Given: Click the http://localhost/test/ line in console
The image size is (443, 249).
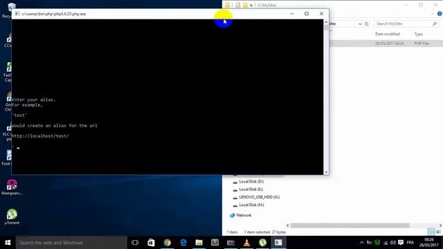Looking at the screenshot, I should (x=40, y=136).
